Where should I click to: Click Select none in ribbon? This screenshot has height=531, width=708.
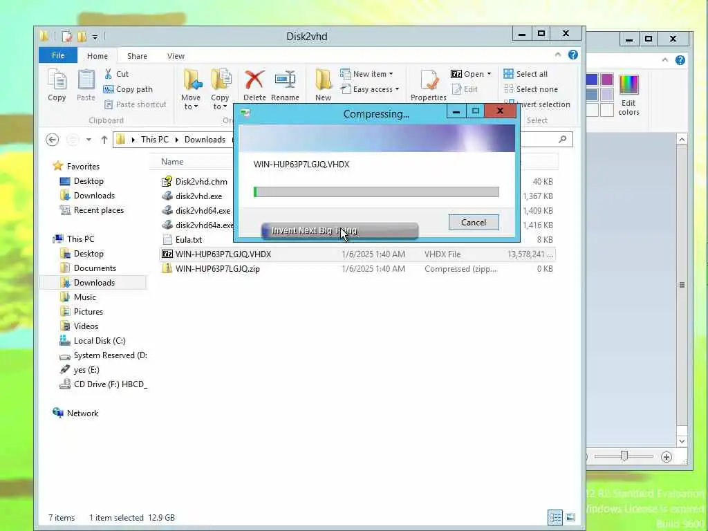(530, 89)
